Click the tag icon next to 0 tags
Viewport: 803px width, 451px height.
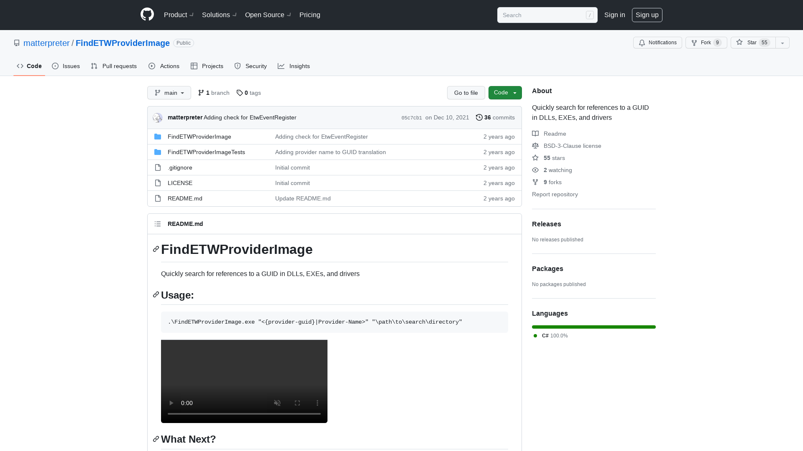(240, 93)
